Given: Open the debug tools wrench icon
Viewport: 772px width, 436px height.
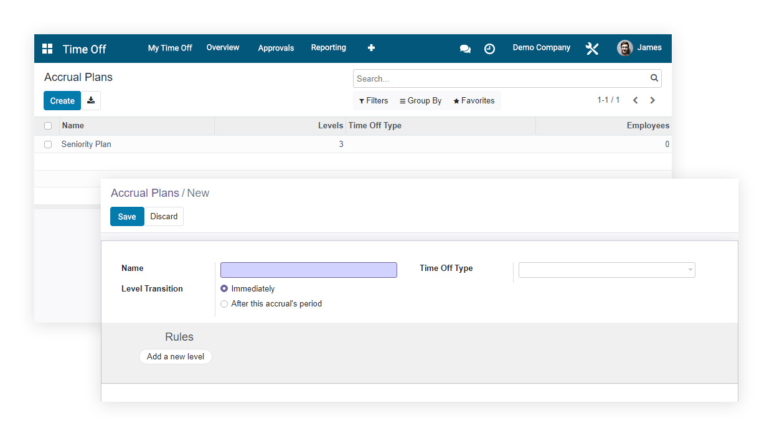Looking at the screenshot, I should (x=592, y=49).
